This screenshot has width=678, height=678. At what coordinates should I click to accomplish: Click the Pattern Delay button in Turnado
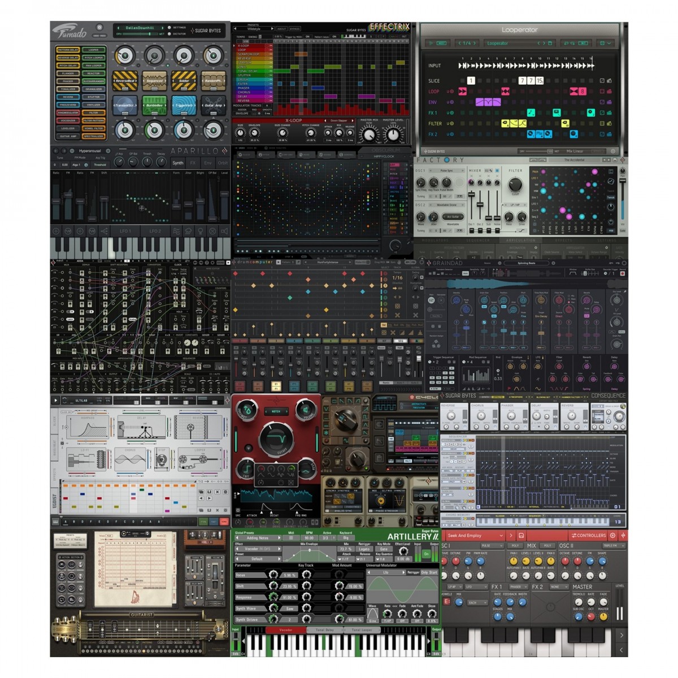68,50
